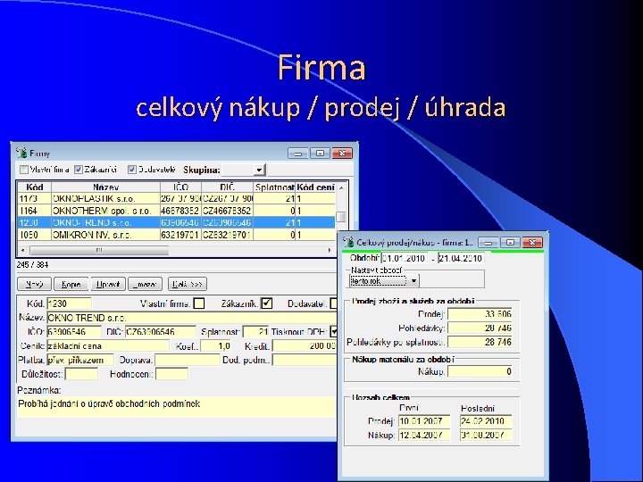
Task: Click the Kopie button
Action: pos(71,284)
